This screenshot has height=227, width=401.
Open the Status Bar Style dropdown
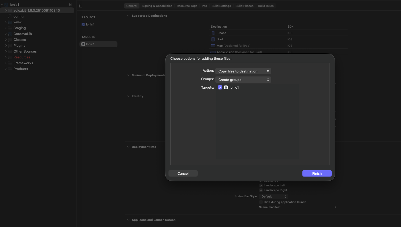(x=274, y=196)
